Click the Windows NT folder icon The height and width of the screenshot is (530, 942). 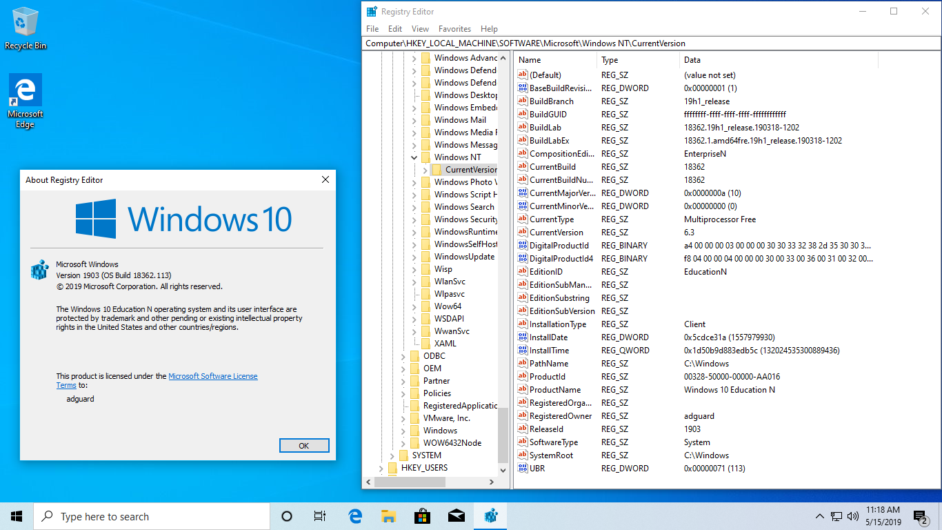[426, 157]
